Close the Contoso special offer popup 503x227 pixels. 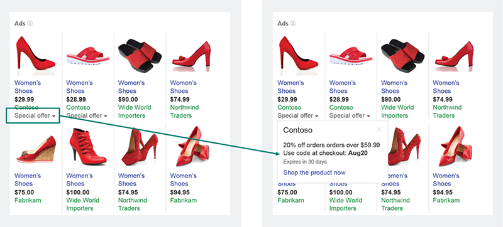380,129
